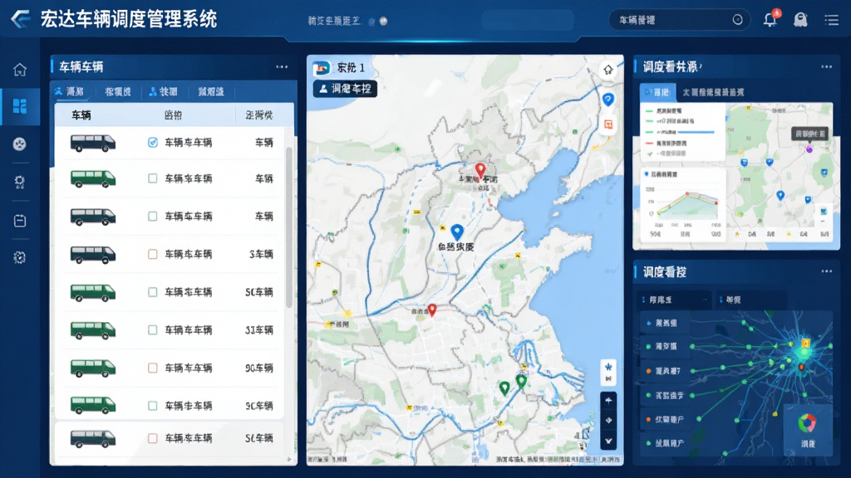Open the bottom settings gear in sidebar
851x478 pixels.
coord(20,257)
